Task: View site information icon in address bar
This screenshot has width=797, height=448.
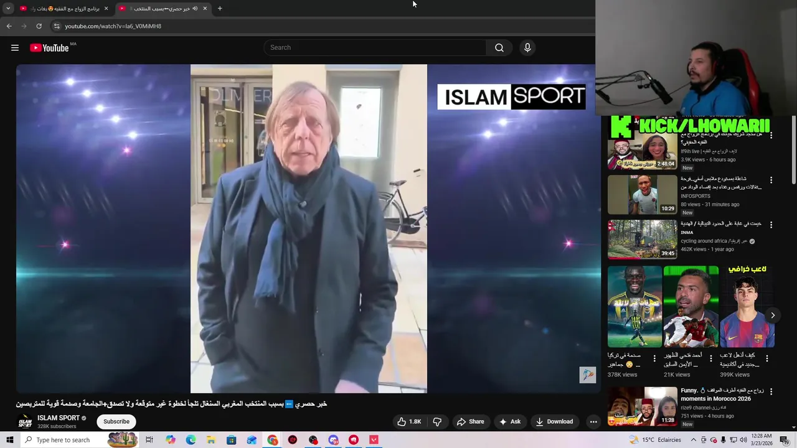Action: tap(56, 26)
